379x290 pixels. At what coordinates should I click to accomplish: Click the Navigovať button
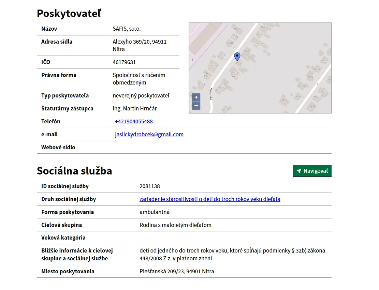(x=312, y=171)
